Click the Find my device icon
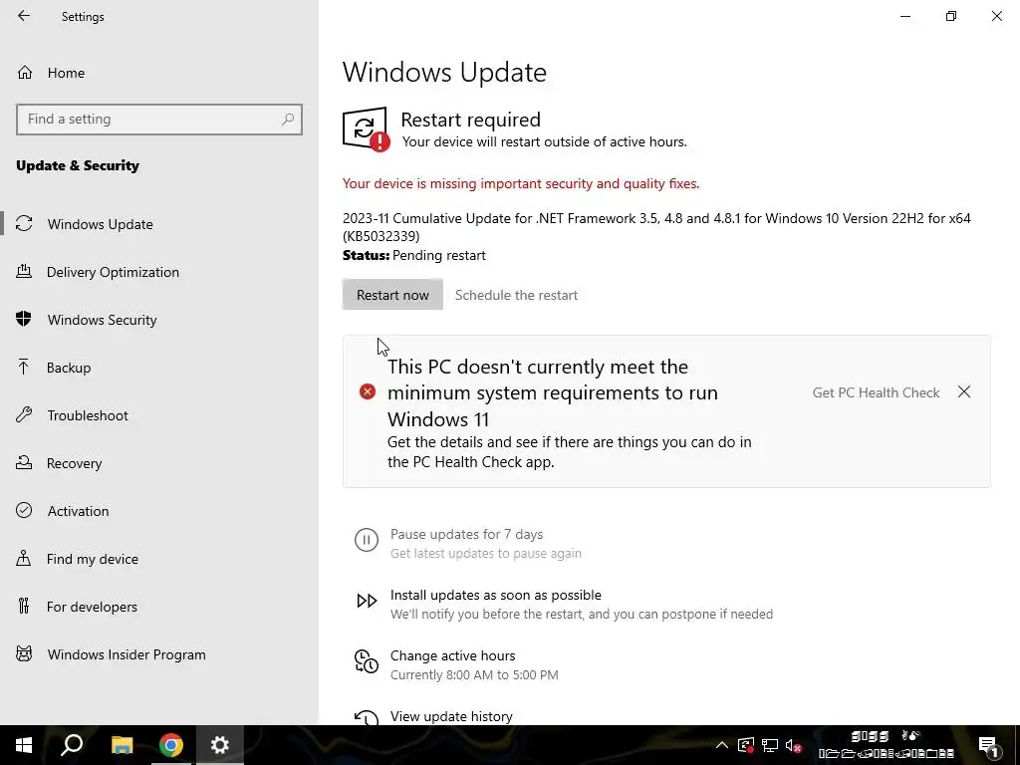The image size is (1020, 765). (24, 559)
